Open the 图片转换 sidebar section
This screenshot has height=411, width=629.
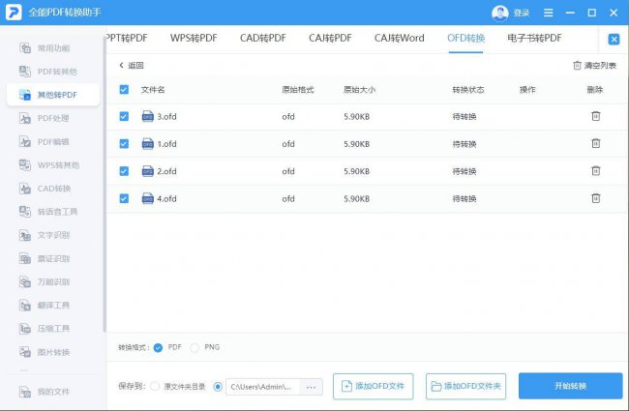pyautogui.click(x=53, y=352)
